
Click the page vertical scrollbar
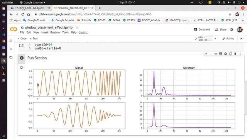[x=245, y=98]
